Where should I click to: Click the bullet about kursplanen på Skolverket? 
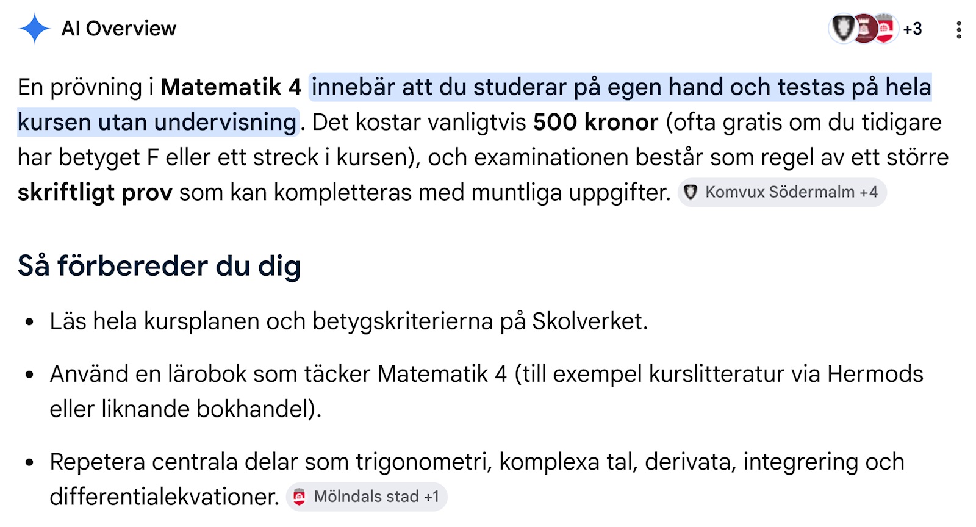click(x=349, y=321)
